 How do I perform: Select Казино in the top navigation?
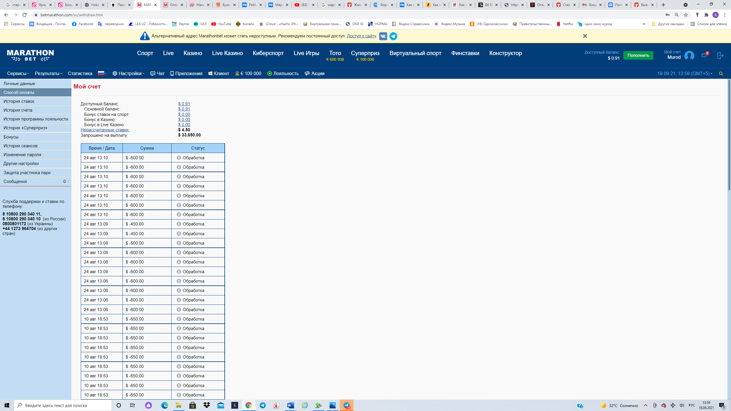(x=193, y=53)
